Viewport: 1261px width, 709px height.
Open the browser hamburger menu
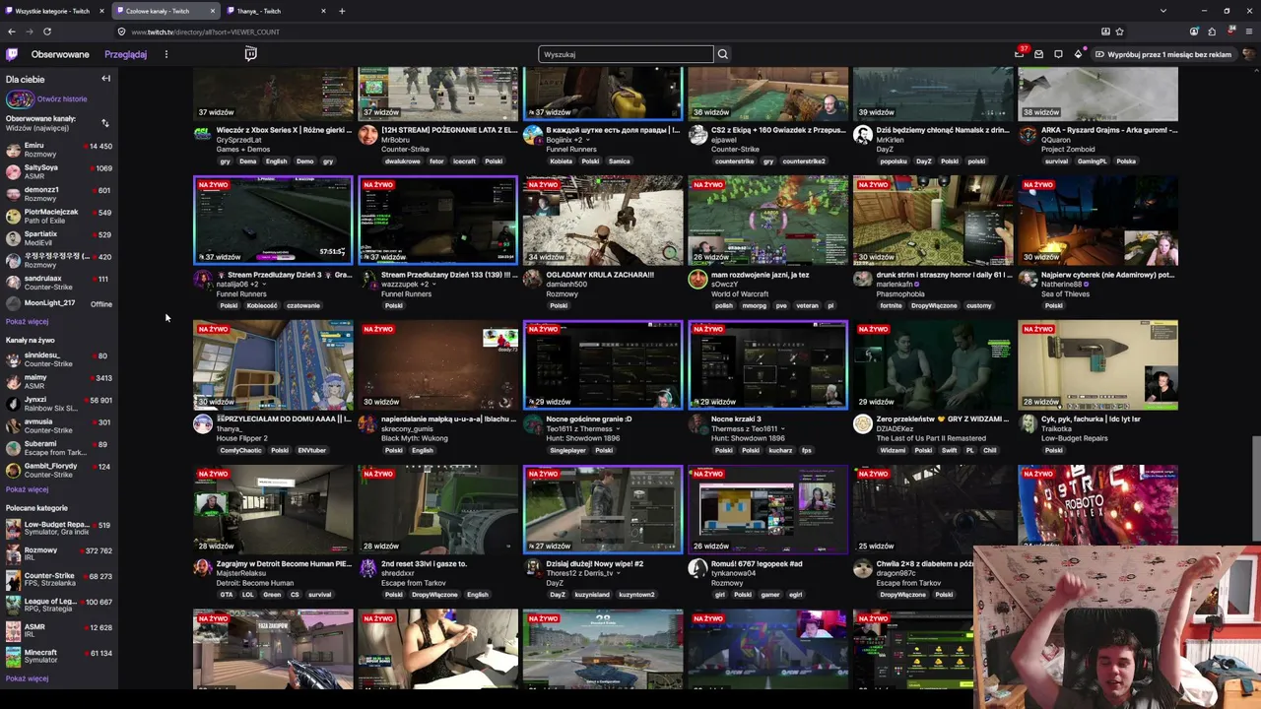click(1249, 32)
